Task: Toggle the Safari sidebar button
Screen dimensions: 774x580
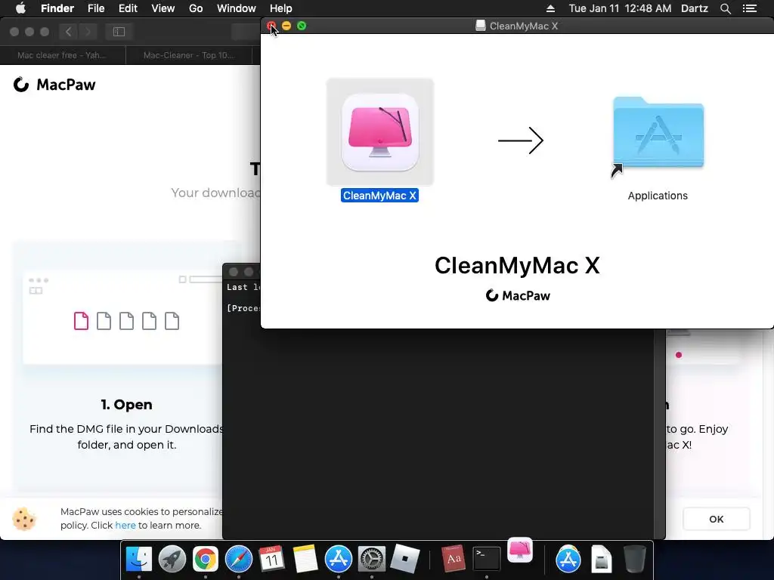Action: (x=119, y=32)
